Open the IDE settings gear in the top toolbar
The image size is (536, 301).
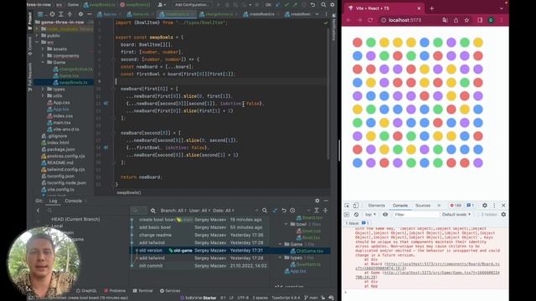point(332,5)
